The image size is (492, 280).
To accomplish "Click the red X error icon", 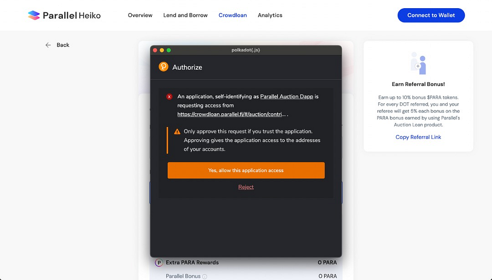I will click(169, 97).
